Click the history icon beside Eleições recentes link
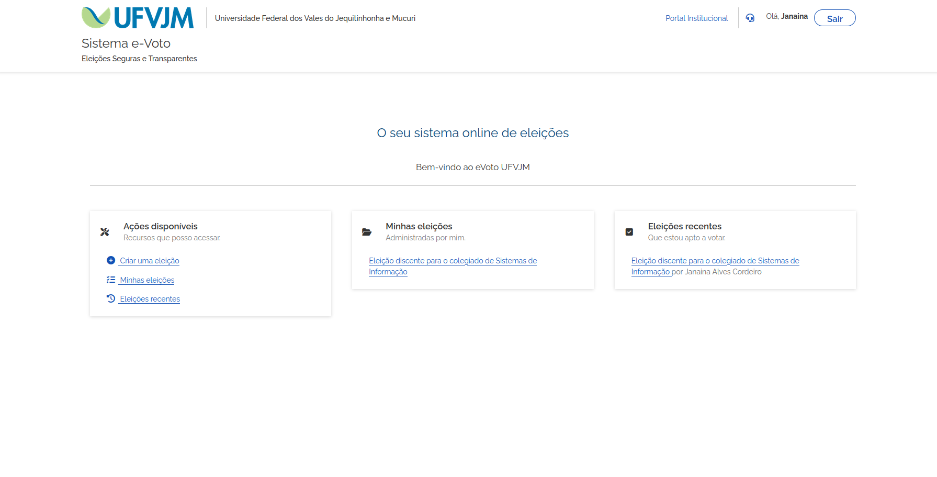Viewport: 937px width, 477px height. [111, 298]
